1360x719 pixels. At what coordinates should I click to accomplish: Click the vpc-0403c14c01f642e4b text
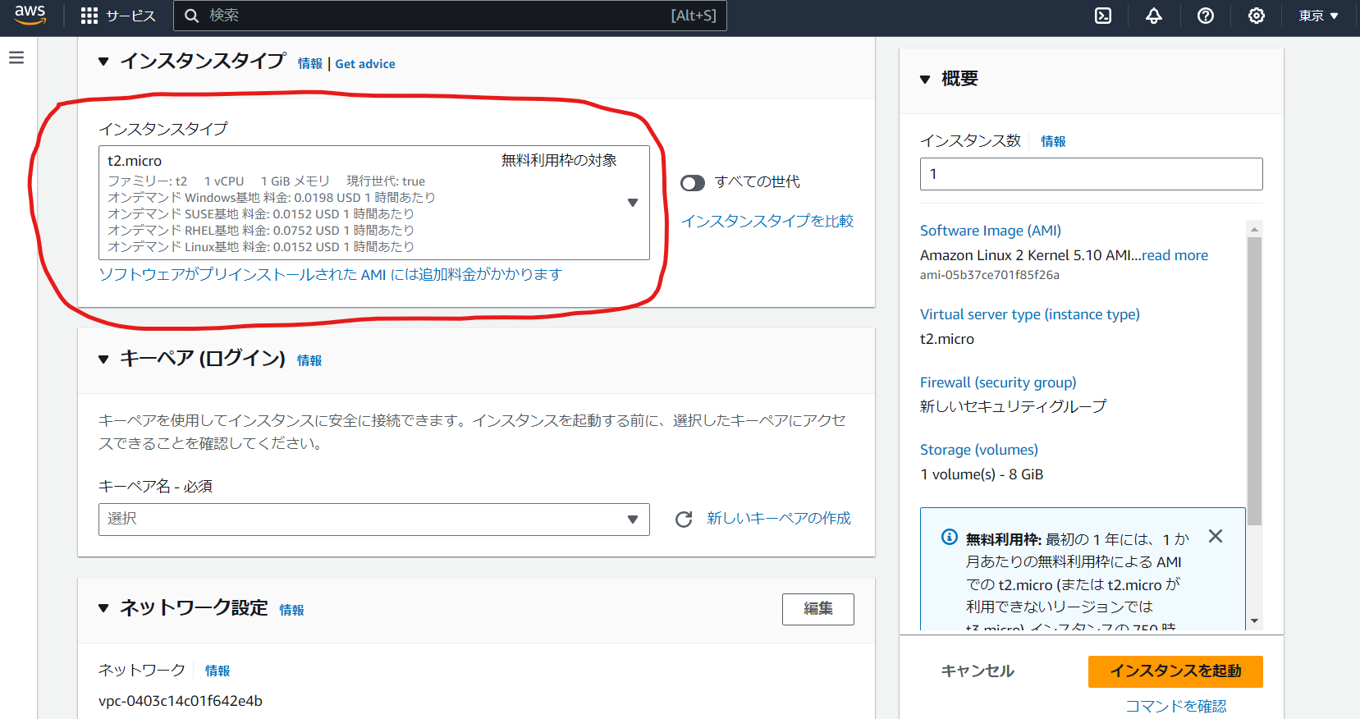click(x=181, y=701)
